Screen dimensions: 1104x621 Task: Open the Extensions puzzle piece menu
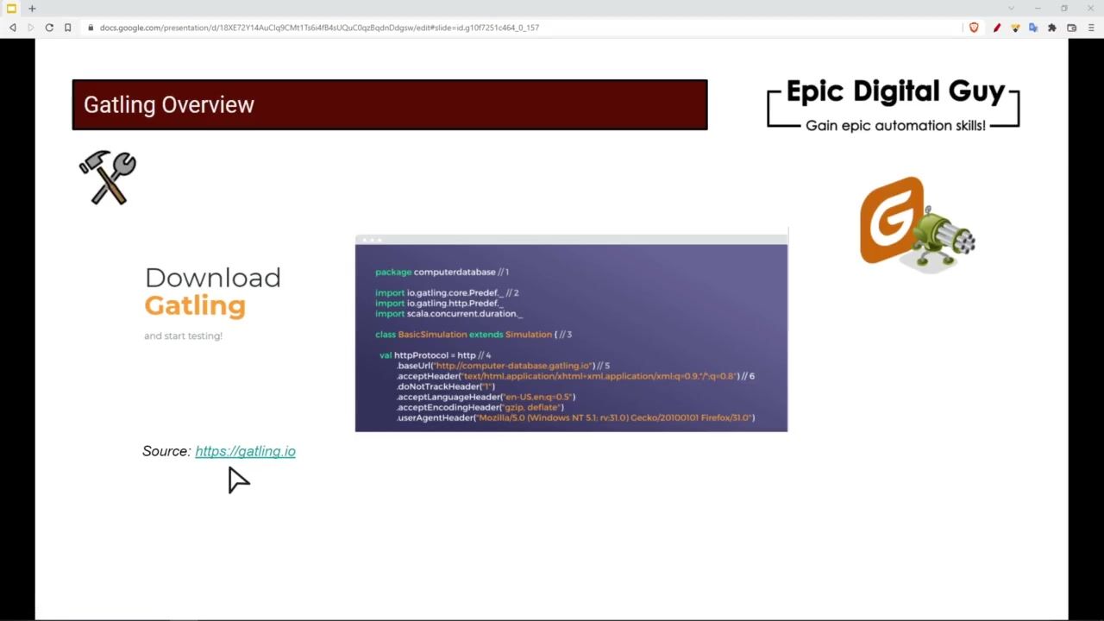coord(1052,28)
